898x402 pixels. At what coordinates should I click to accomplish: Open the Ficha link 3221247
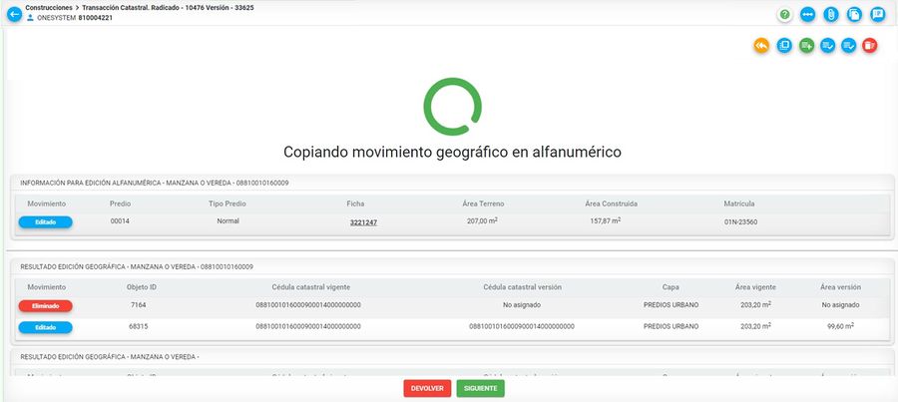(x=363, y=222)
